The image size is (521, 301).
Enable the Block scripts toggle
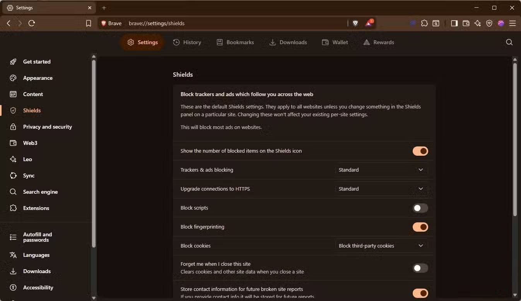(420, 208)
